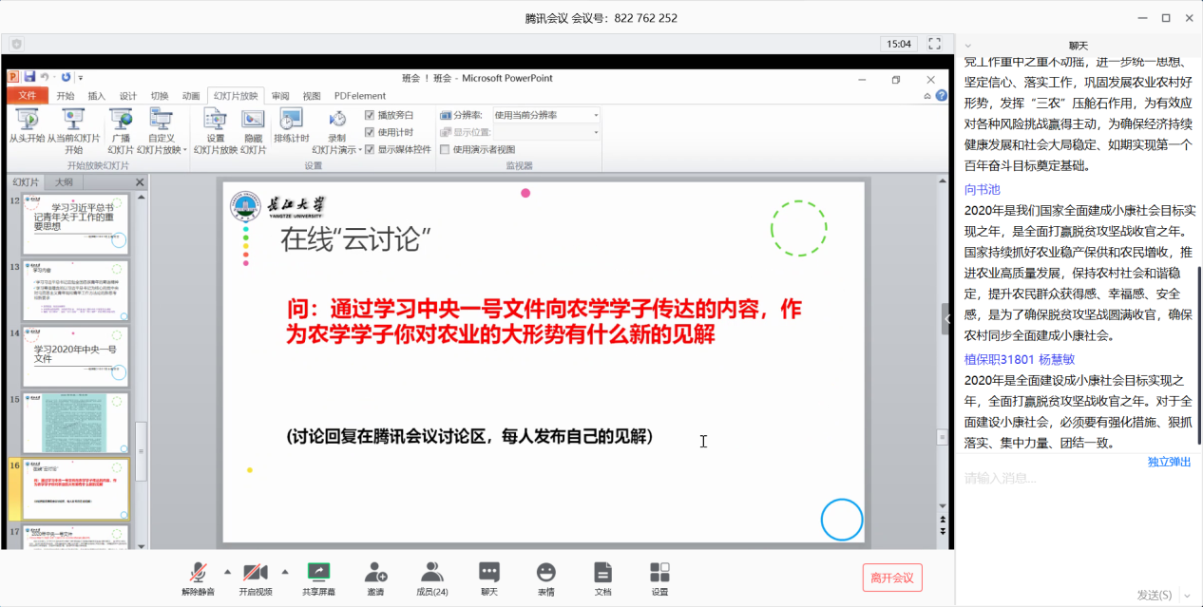Open the 表情 emoji reactions icon

tap(545, 573)
